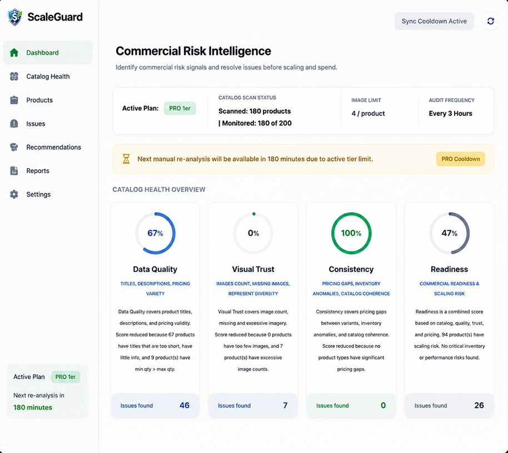Click the 0% Visual Trust progress ring

click(x=253, y=233)
